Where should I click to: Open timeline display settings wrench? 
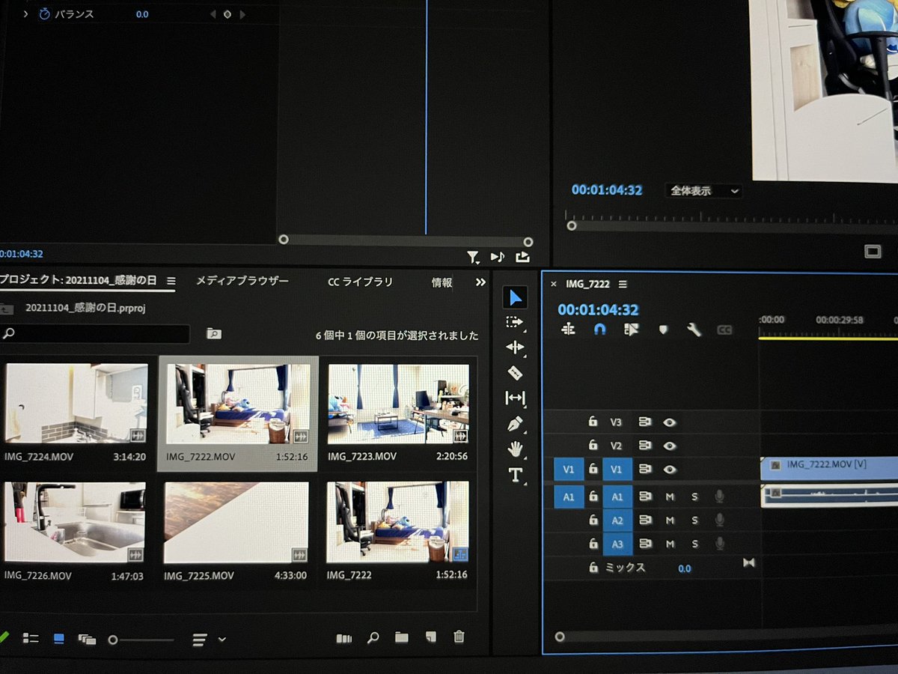click(x=694, y=330)
